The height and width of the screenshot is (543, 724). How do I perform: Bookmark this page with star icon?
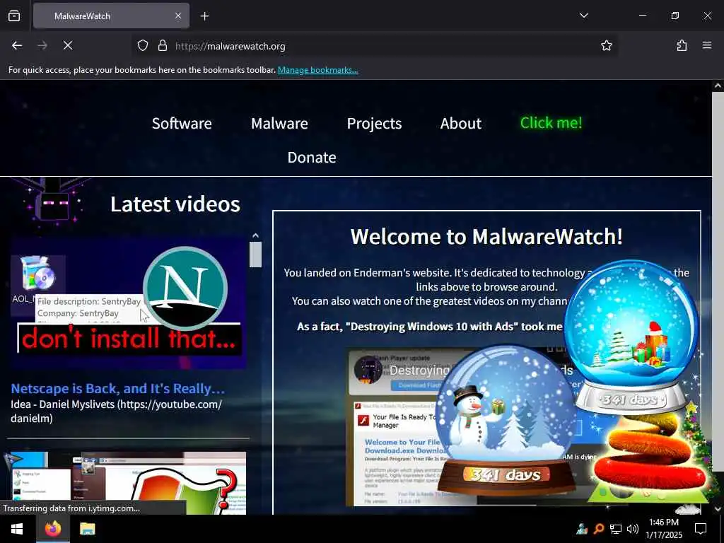[x=606, y=45]
